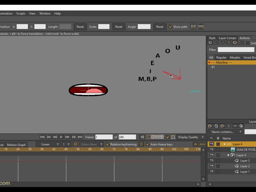Disable Relative keyframing checkbox

point(108,144)
